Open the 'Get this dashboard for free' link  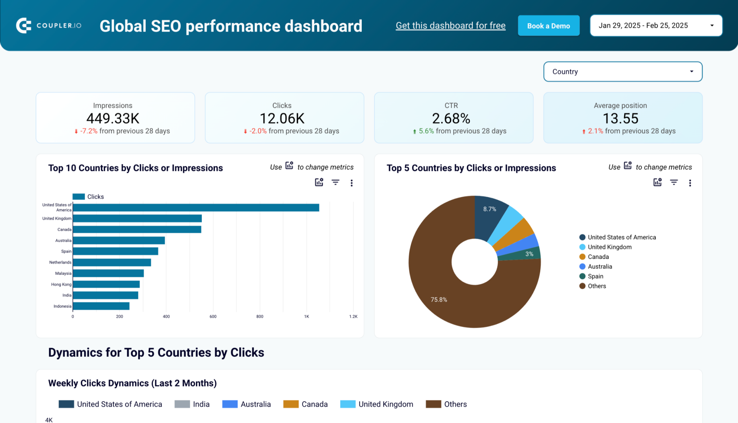tap(450, 25)
